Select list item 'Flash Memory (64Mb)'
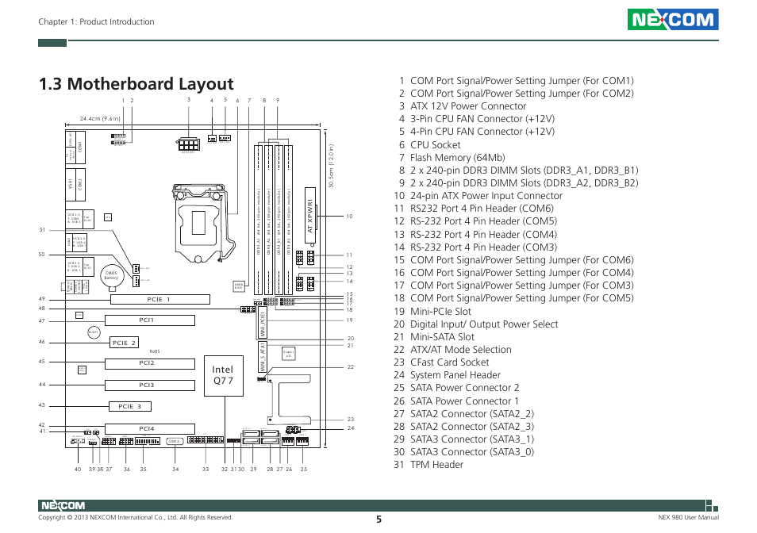757x533 pixels. (x=458, y=158)
